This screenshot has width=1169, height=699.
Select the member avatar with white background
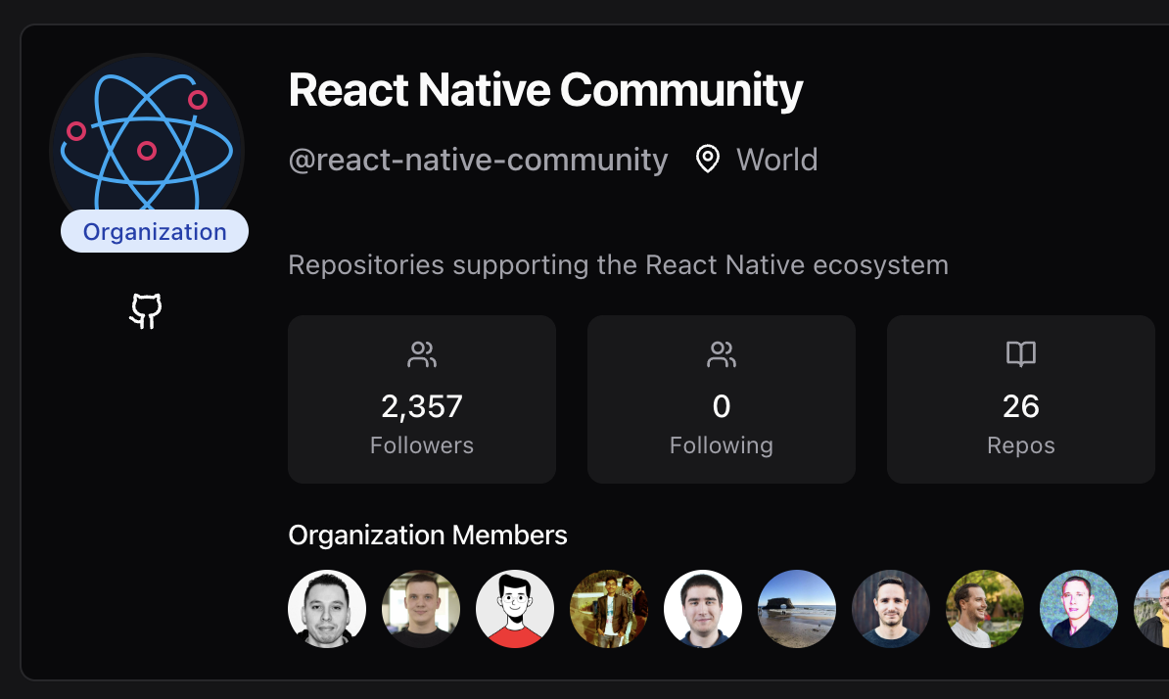(x=703, y=609)
